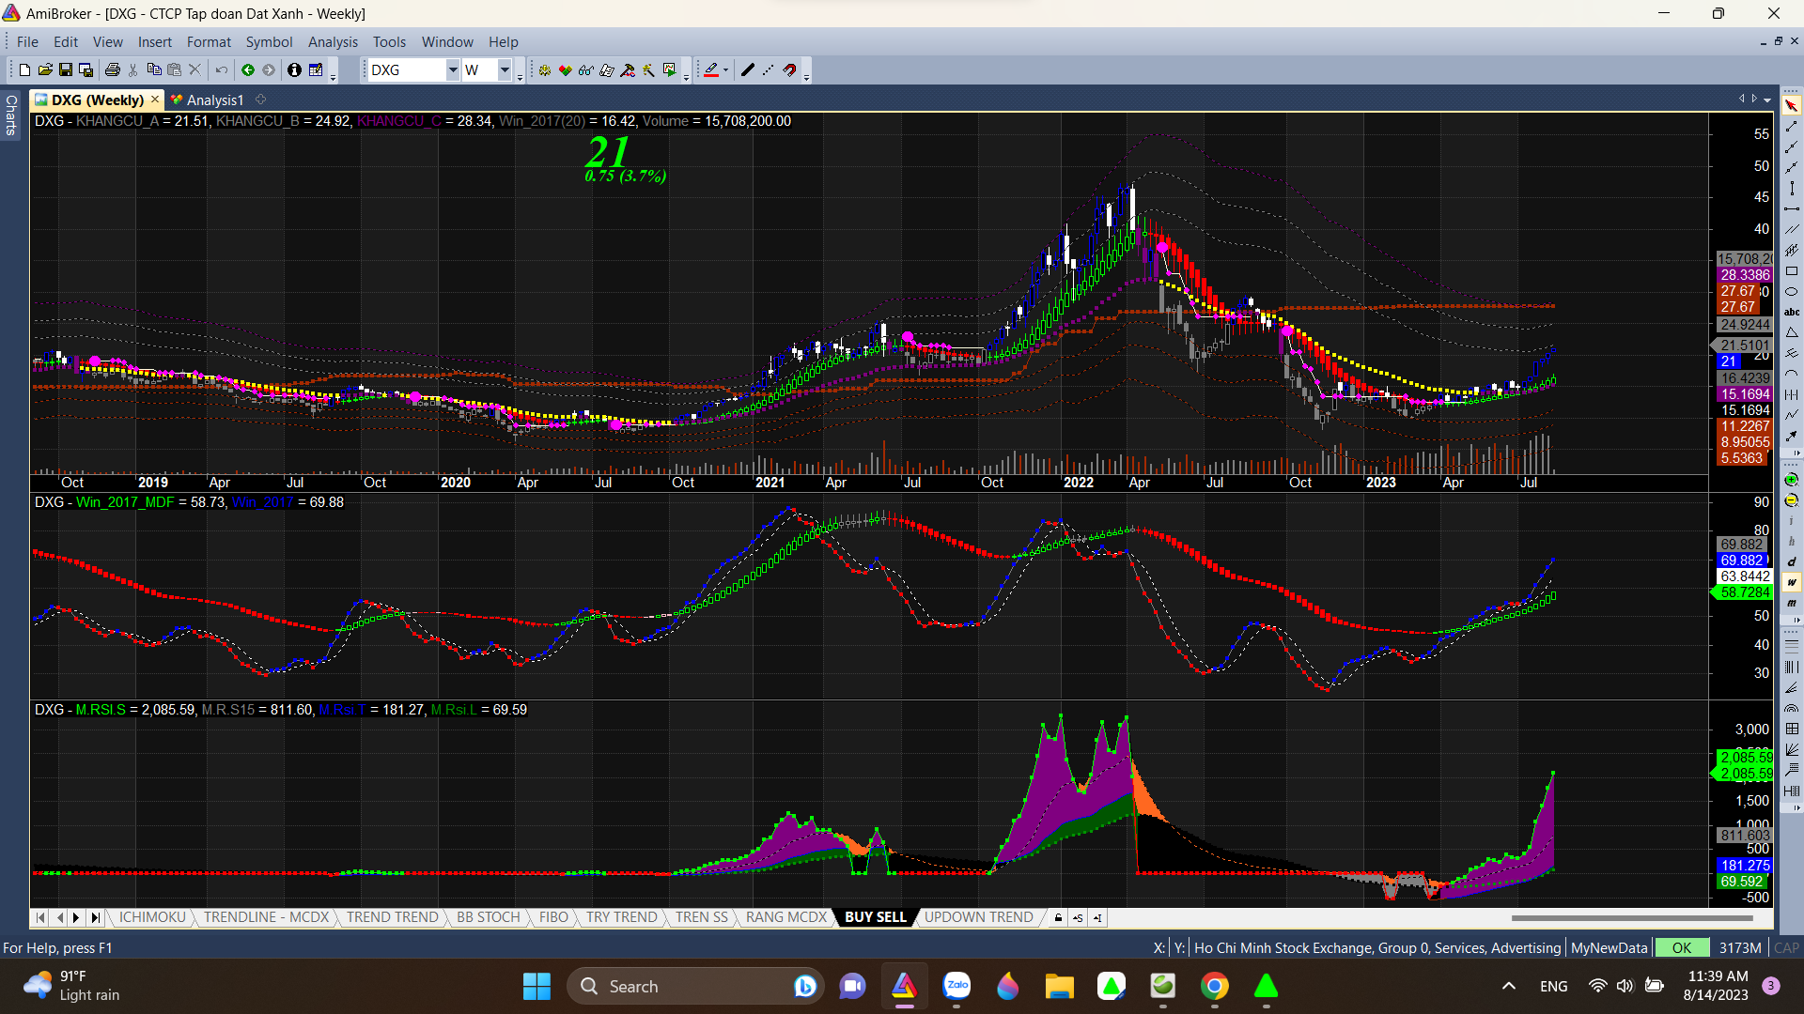Click the horizontal chart scrollbar thumb
The image size is (1804, 1014).
[1632, 917]
